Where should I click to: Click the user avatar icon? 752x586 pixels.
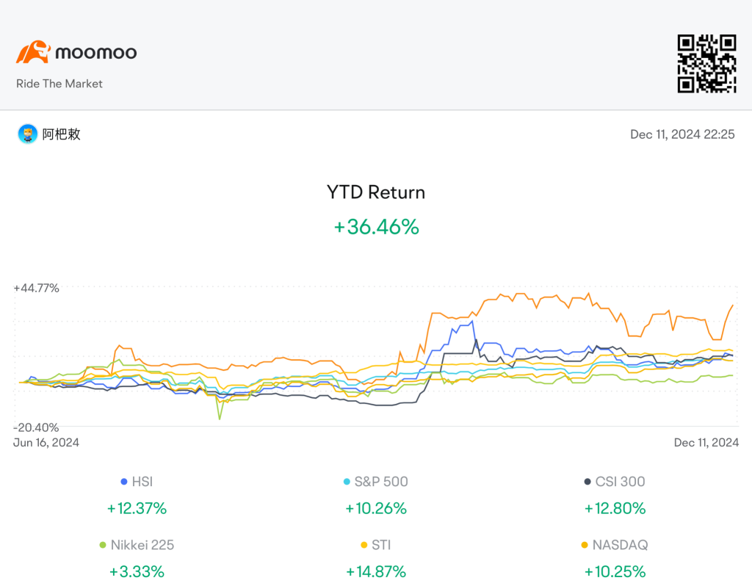(28, 134)
